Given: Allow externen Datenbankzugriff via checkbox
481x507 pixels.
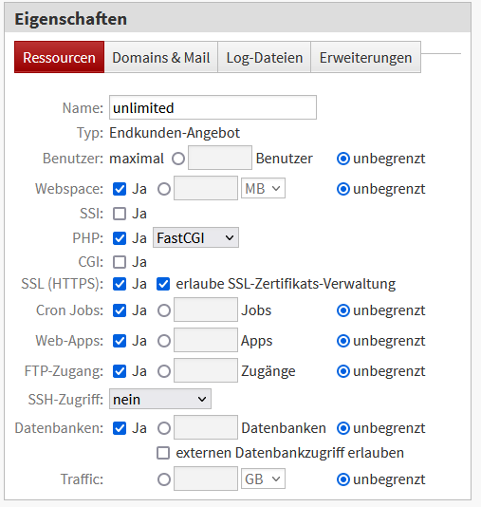Looking at the screenshot, I should click(x=163, y=453).
